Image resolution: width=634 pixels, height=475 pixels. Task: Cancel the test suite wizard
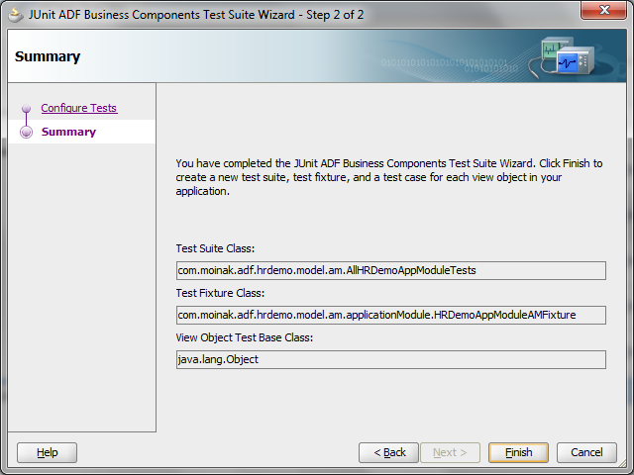(x=586, y=452)
